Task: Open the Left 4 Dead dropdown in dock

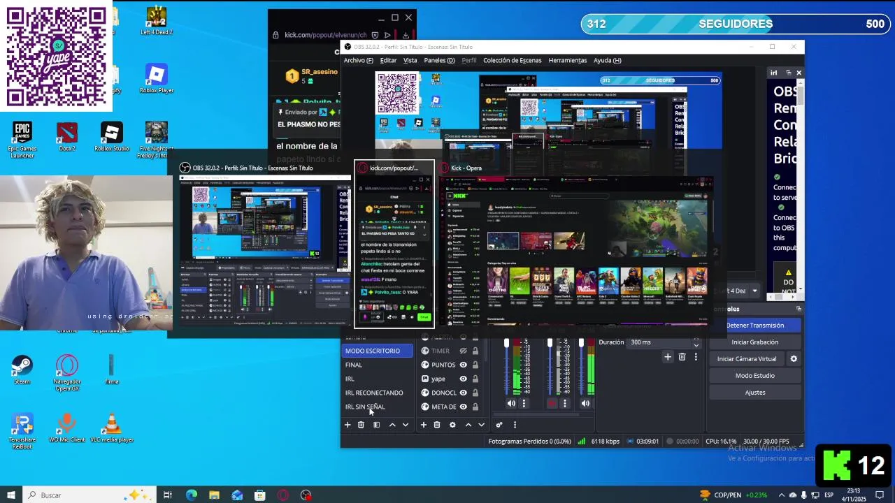Action: pos(754,291)
